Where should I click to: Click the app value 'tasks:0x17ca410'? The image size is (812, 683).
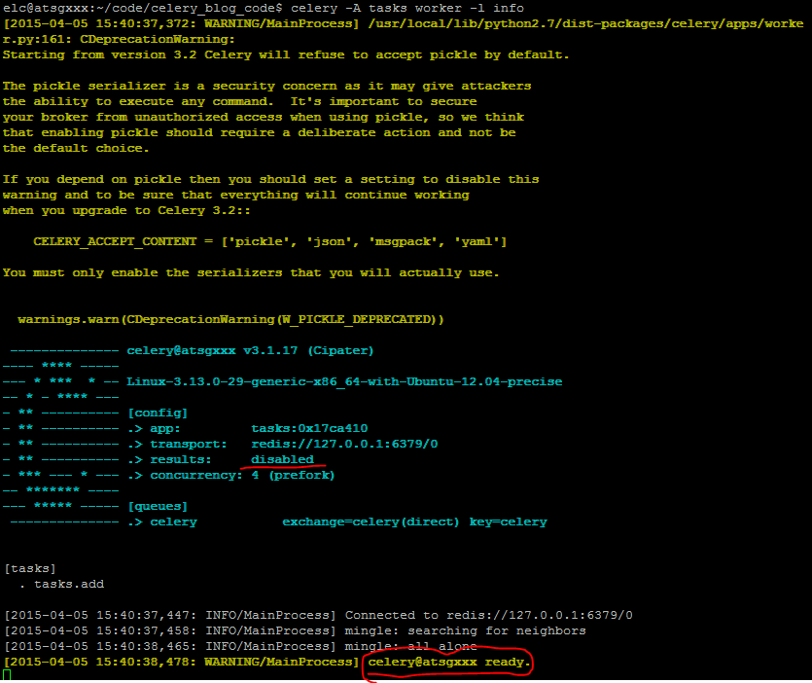[x=309, y=428]
